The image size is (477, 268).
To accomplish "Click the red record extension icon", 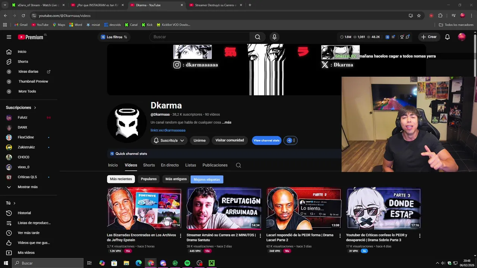I will [x=431, y=16].
